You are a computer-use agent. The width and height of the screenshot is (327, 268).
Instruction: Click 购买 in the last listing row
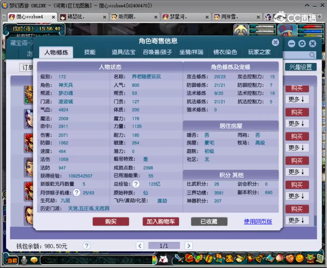point(297,209)
